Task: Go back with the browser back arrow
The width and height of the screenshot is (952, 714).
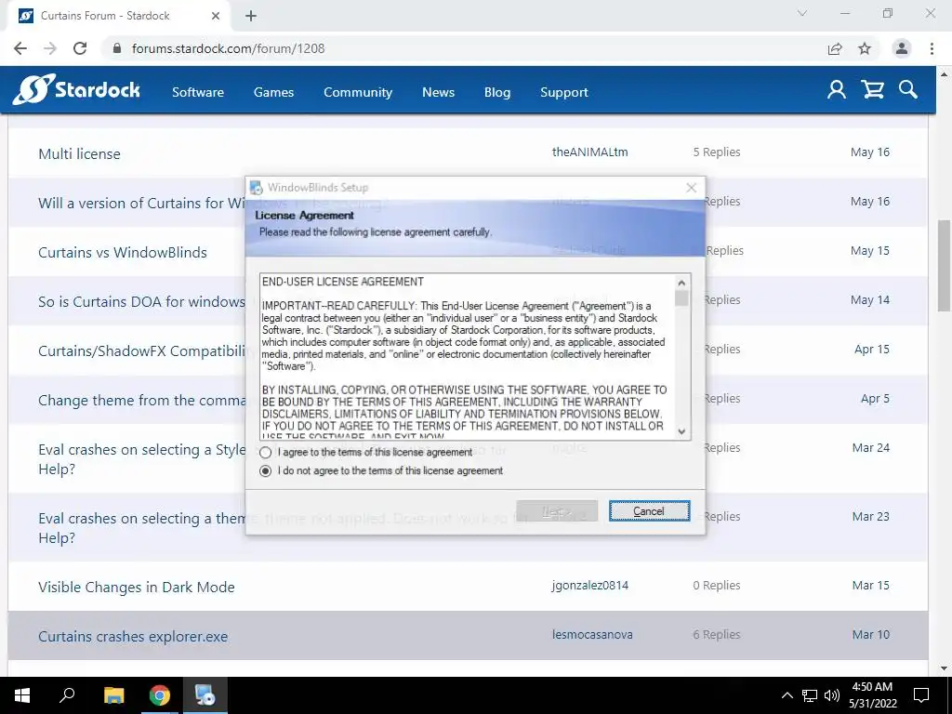Action: (x=20, y=48)
